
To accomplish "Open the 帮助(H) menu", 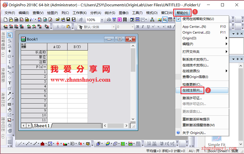I will point(182,13).
